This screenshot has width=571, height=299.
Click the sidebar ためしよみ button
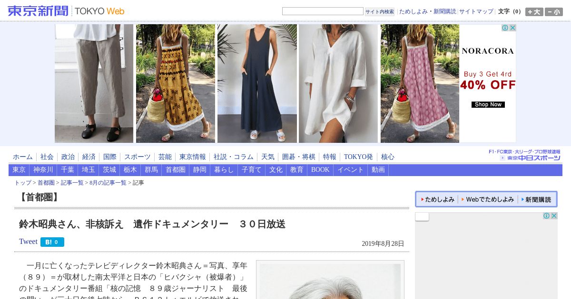pos(438,200)
